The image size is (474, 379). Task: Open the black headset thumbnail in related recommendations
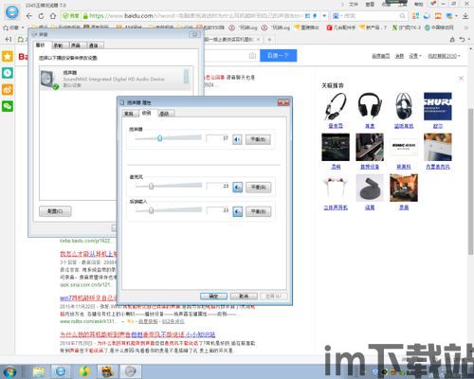tap(370, 106)
